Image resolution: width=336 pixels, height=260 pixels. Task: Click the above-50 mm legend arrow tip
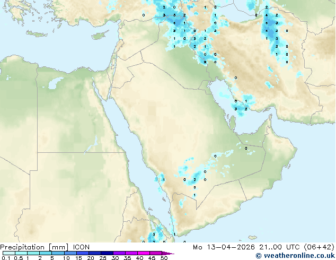pos(168,253)
